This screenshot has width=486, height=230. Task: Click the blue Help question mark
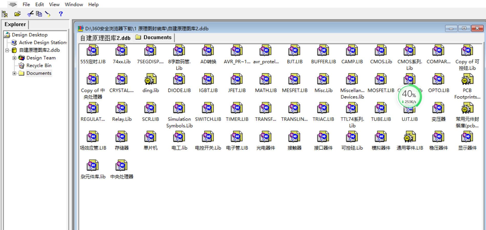[x=61, y=14]
